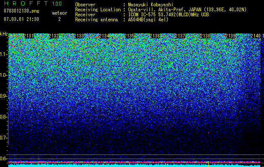Viewport: 264px width, 167px height.
Task: Click the 2131 time marker
Action: [29, 36]
